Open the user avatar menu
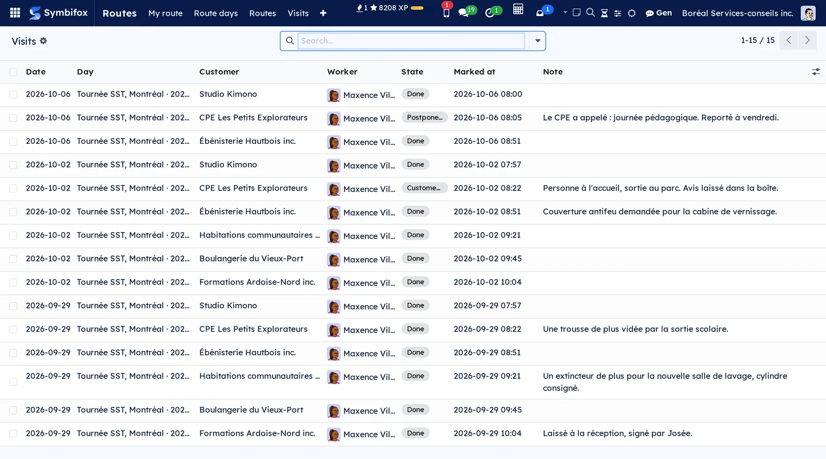Image resolution: width=826 pixels, height=459 pixels. tap(808, 13)
